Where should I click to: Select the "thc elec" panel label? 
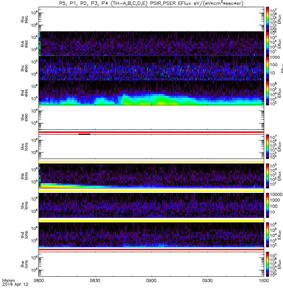(x=25, y=68)
